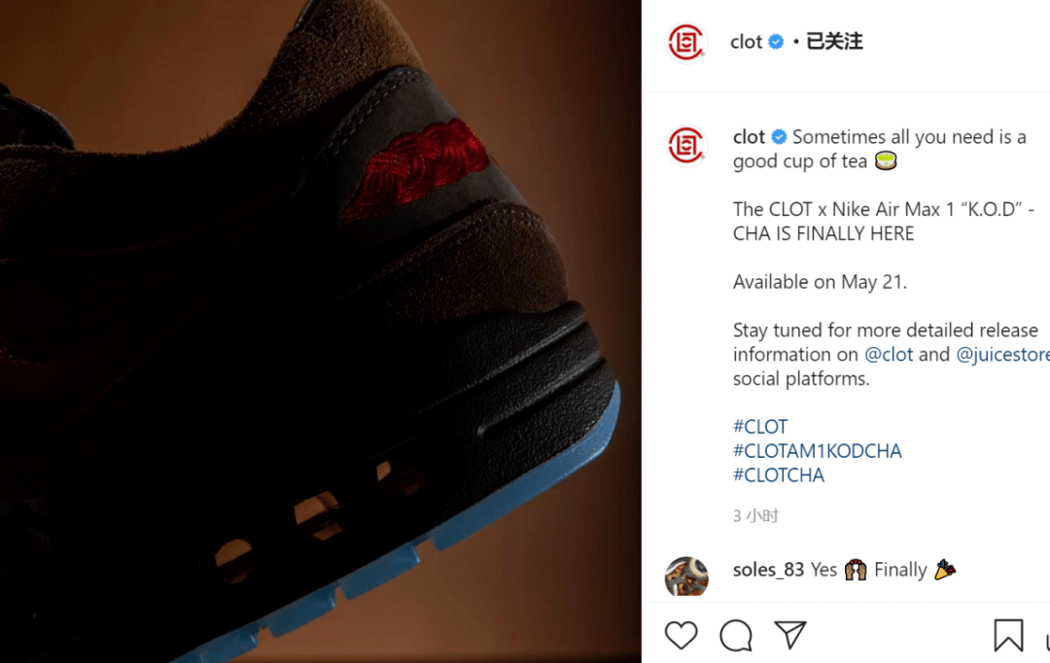Share the post via paper plane icon
The height and width of the screenshot is (663, 1050).
pyautogui.click(x=790, y=634)
